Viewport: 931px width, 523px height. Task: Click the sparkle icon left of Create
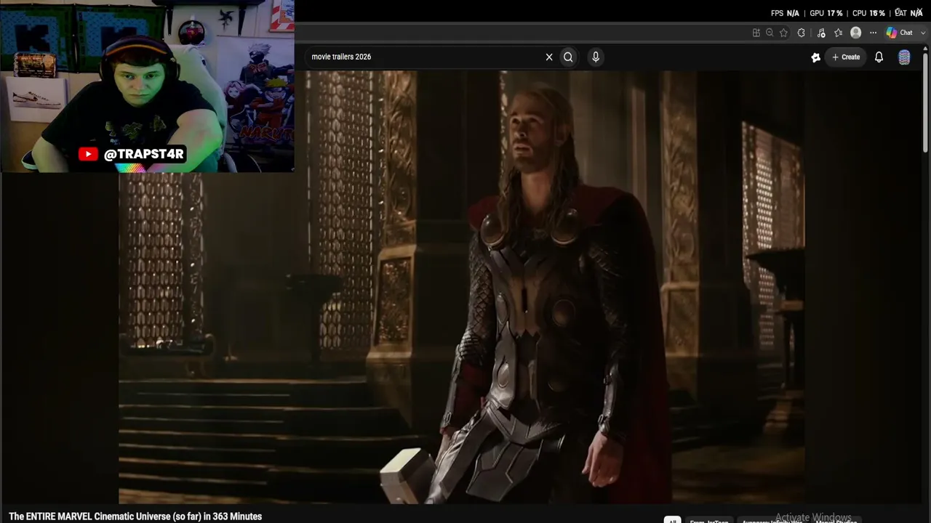815,57
